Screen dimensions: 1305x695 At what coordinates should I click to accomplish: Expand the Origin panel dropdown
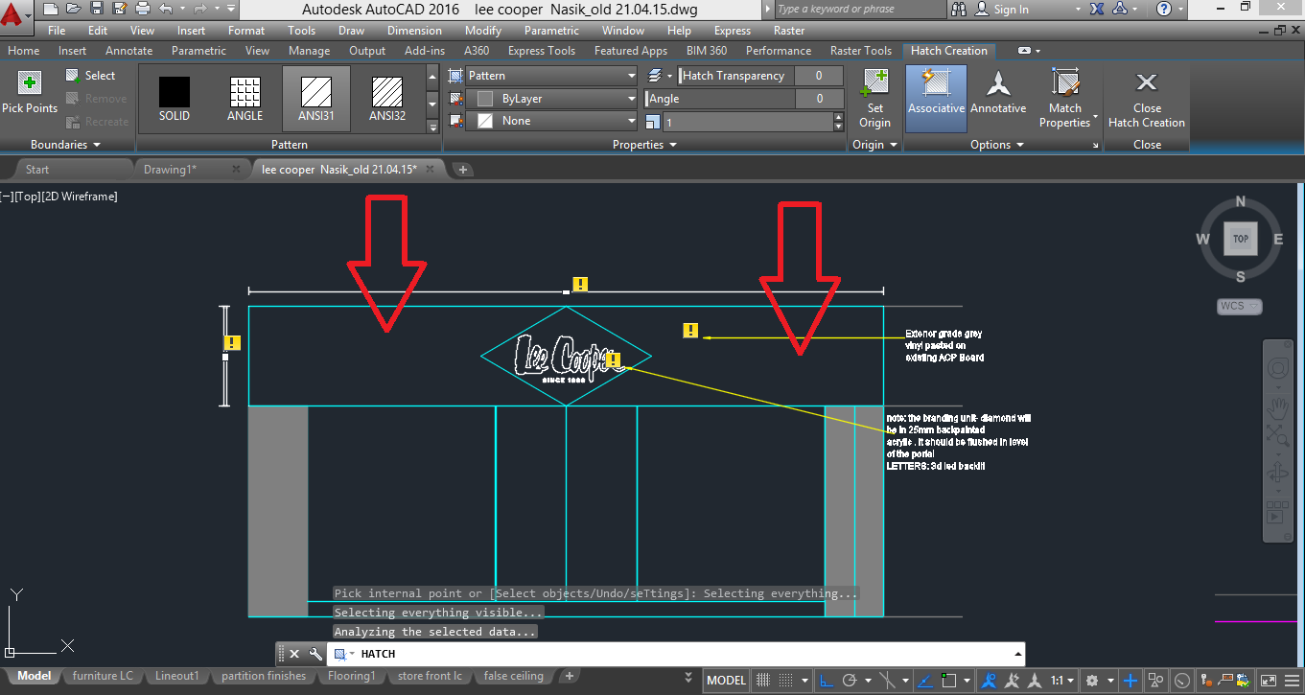tap(874, 145)
